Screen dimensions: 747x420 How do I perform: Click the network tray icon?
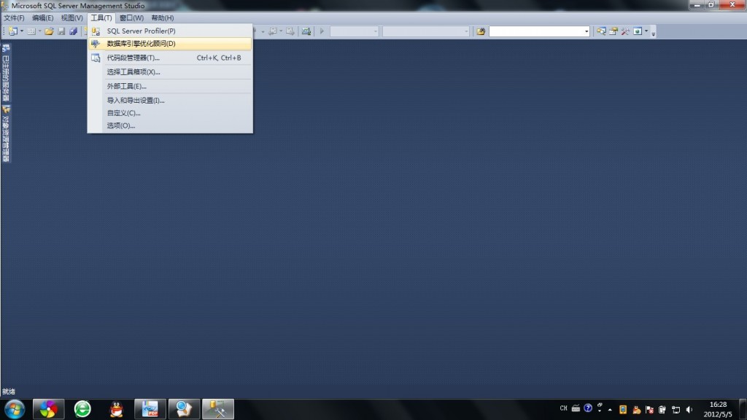point(676,410)
